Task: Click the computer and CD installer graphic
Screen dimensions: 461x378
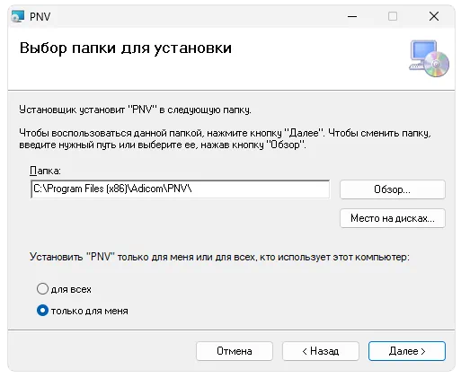Action: (x=430, y=58)
